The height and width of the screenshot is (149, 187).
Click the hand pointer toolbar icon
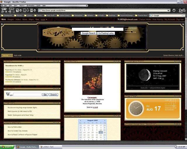tap(17, 10)
